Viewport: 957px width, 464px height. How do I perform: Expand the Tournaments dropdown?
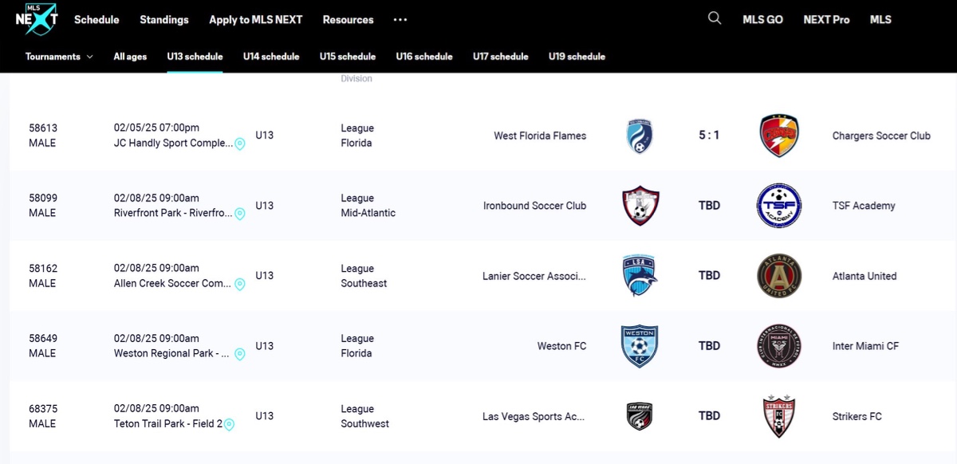pyautogui.click(x=59, y=57)
